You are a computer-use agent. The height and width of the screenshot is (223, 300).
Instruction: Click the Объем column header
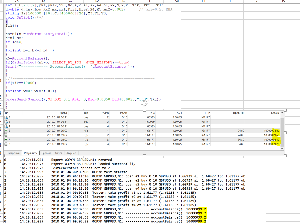tap(123, 113)
